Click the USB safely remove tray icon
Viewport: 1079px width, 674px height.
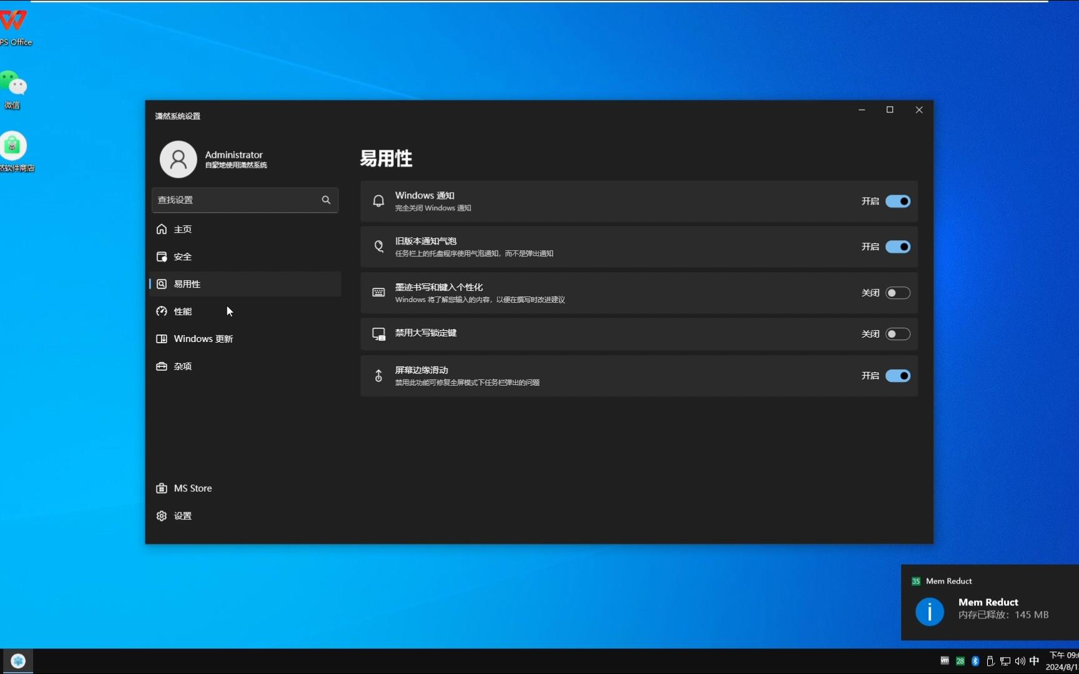pyautogui.click(x=990, y=661)
